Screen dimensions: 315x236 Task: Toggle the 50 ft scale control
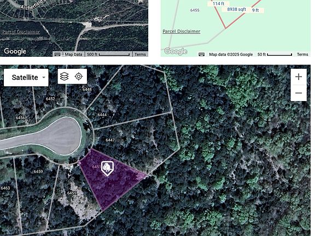click(275, 55)
